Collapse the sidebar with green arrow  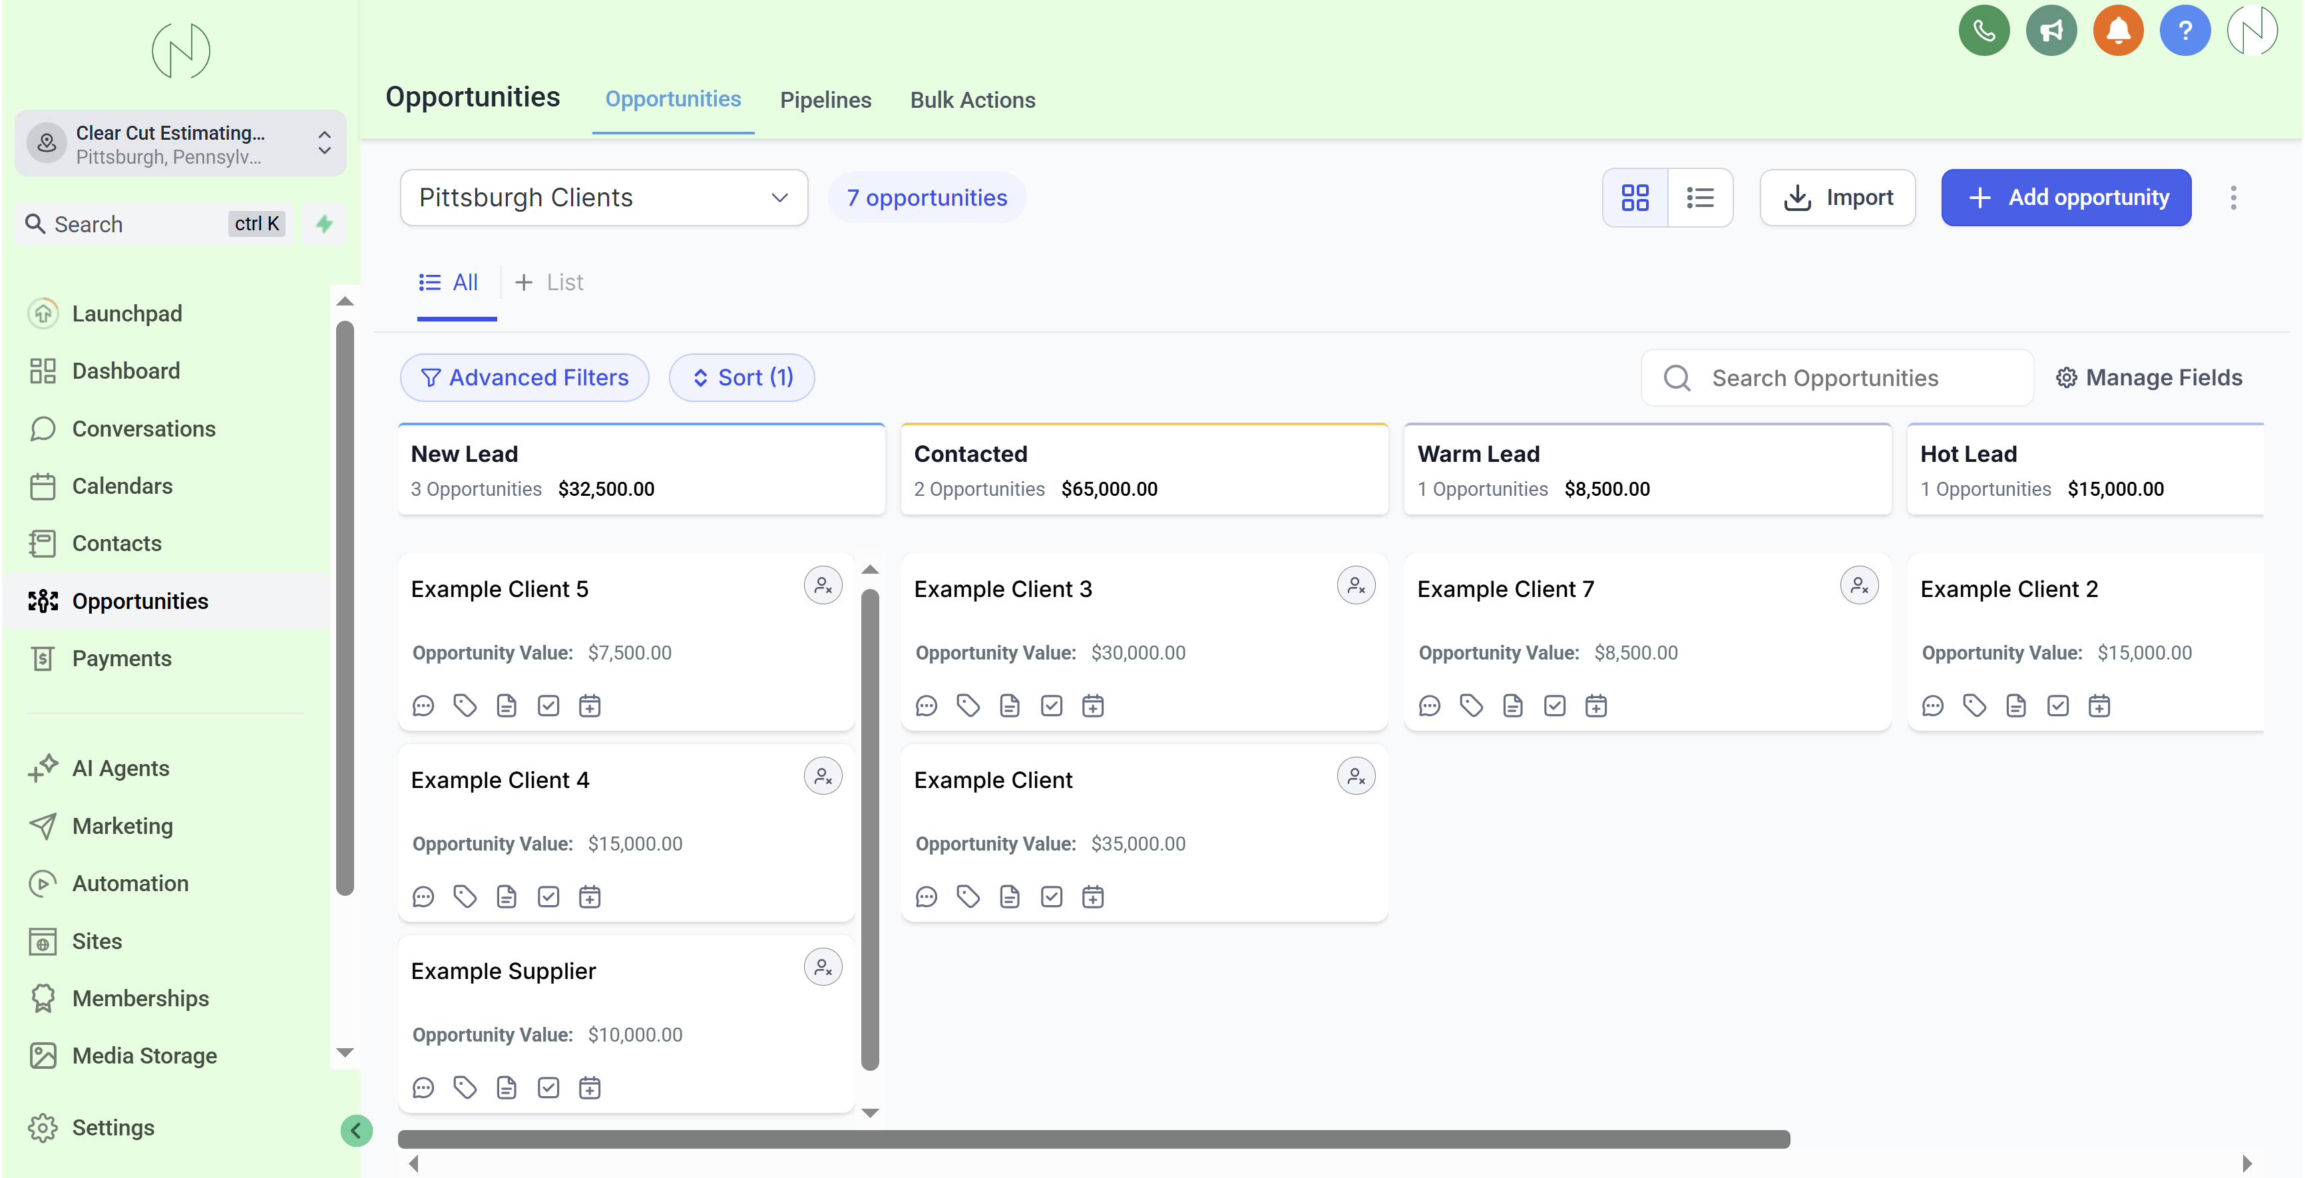356,1131
